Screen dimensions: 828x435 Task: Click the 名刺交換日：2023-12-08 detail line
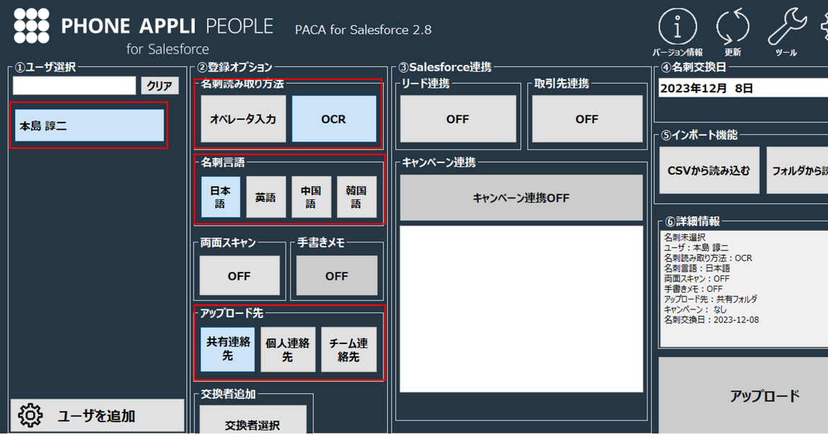coord(711,320)
